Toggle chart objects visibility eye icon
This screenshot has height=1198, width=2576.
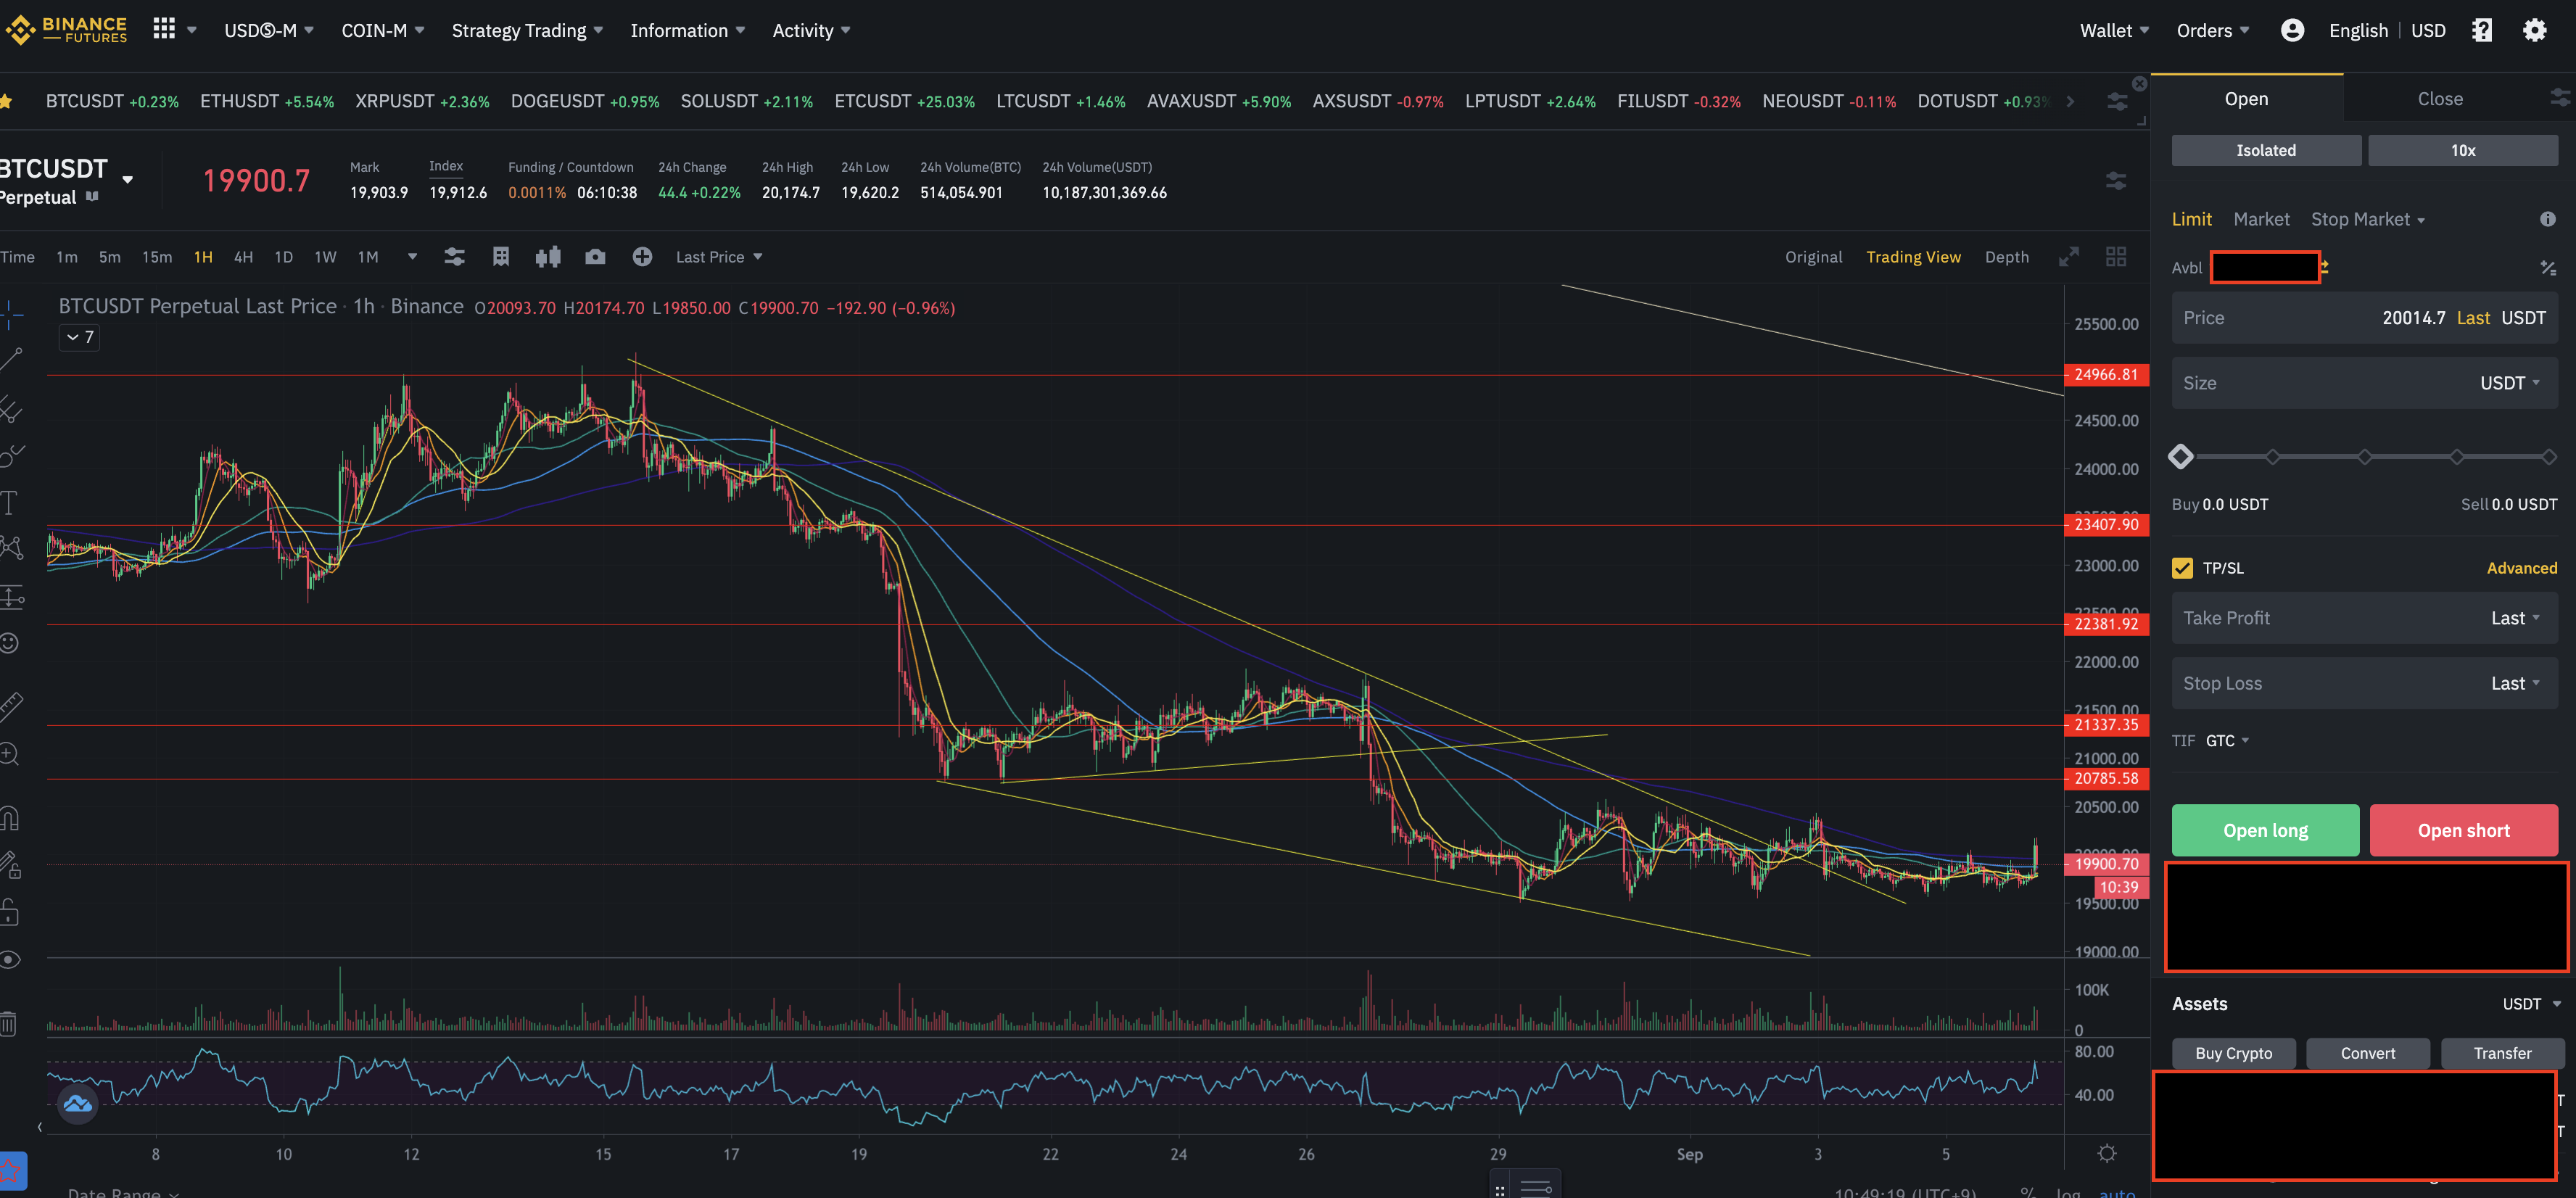coord(10,960)
